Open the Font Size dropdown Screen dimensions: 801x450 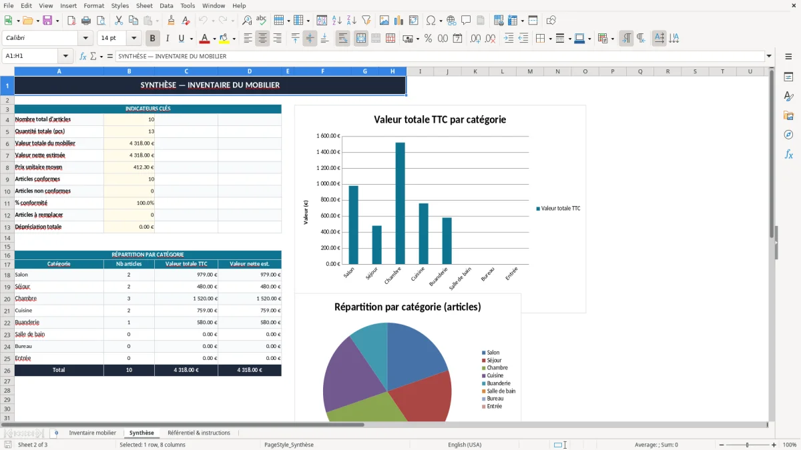pyautogui.click(x=133, y=38)
